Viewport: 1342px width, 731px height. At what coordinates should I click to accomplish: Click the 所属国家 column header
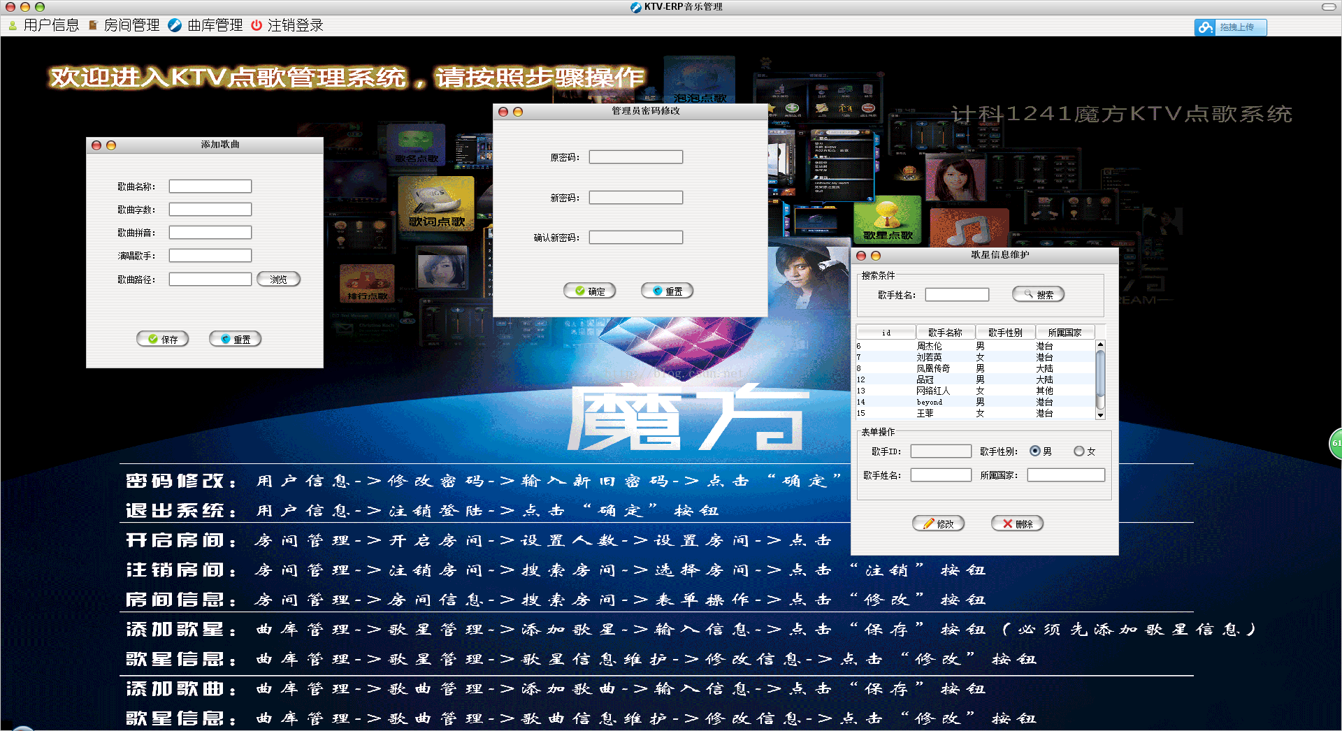[1065, 333]
